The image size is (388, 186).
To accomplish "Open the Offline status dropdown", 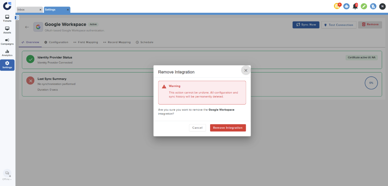I will click(7, 179).
